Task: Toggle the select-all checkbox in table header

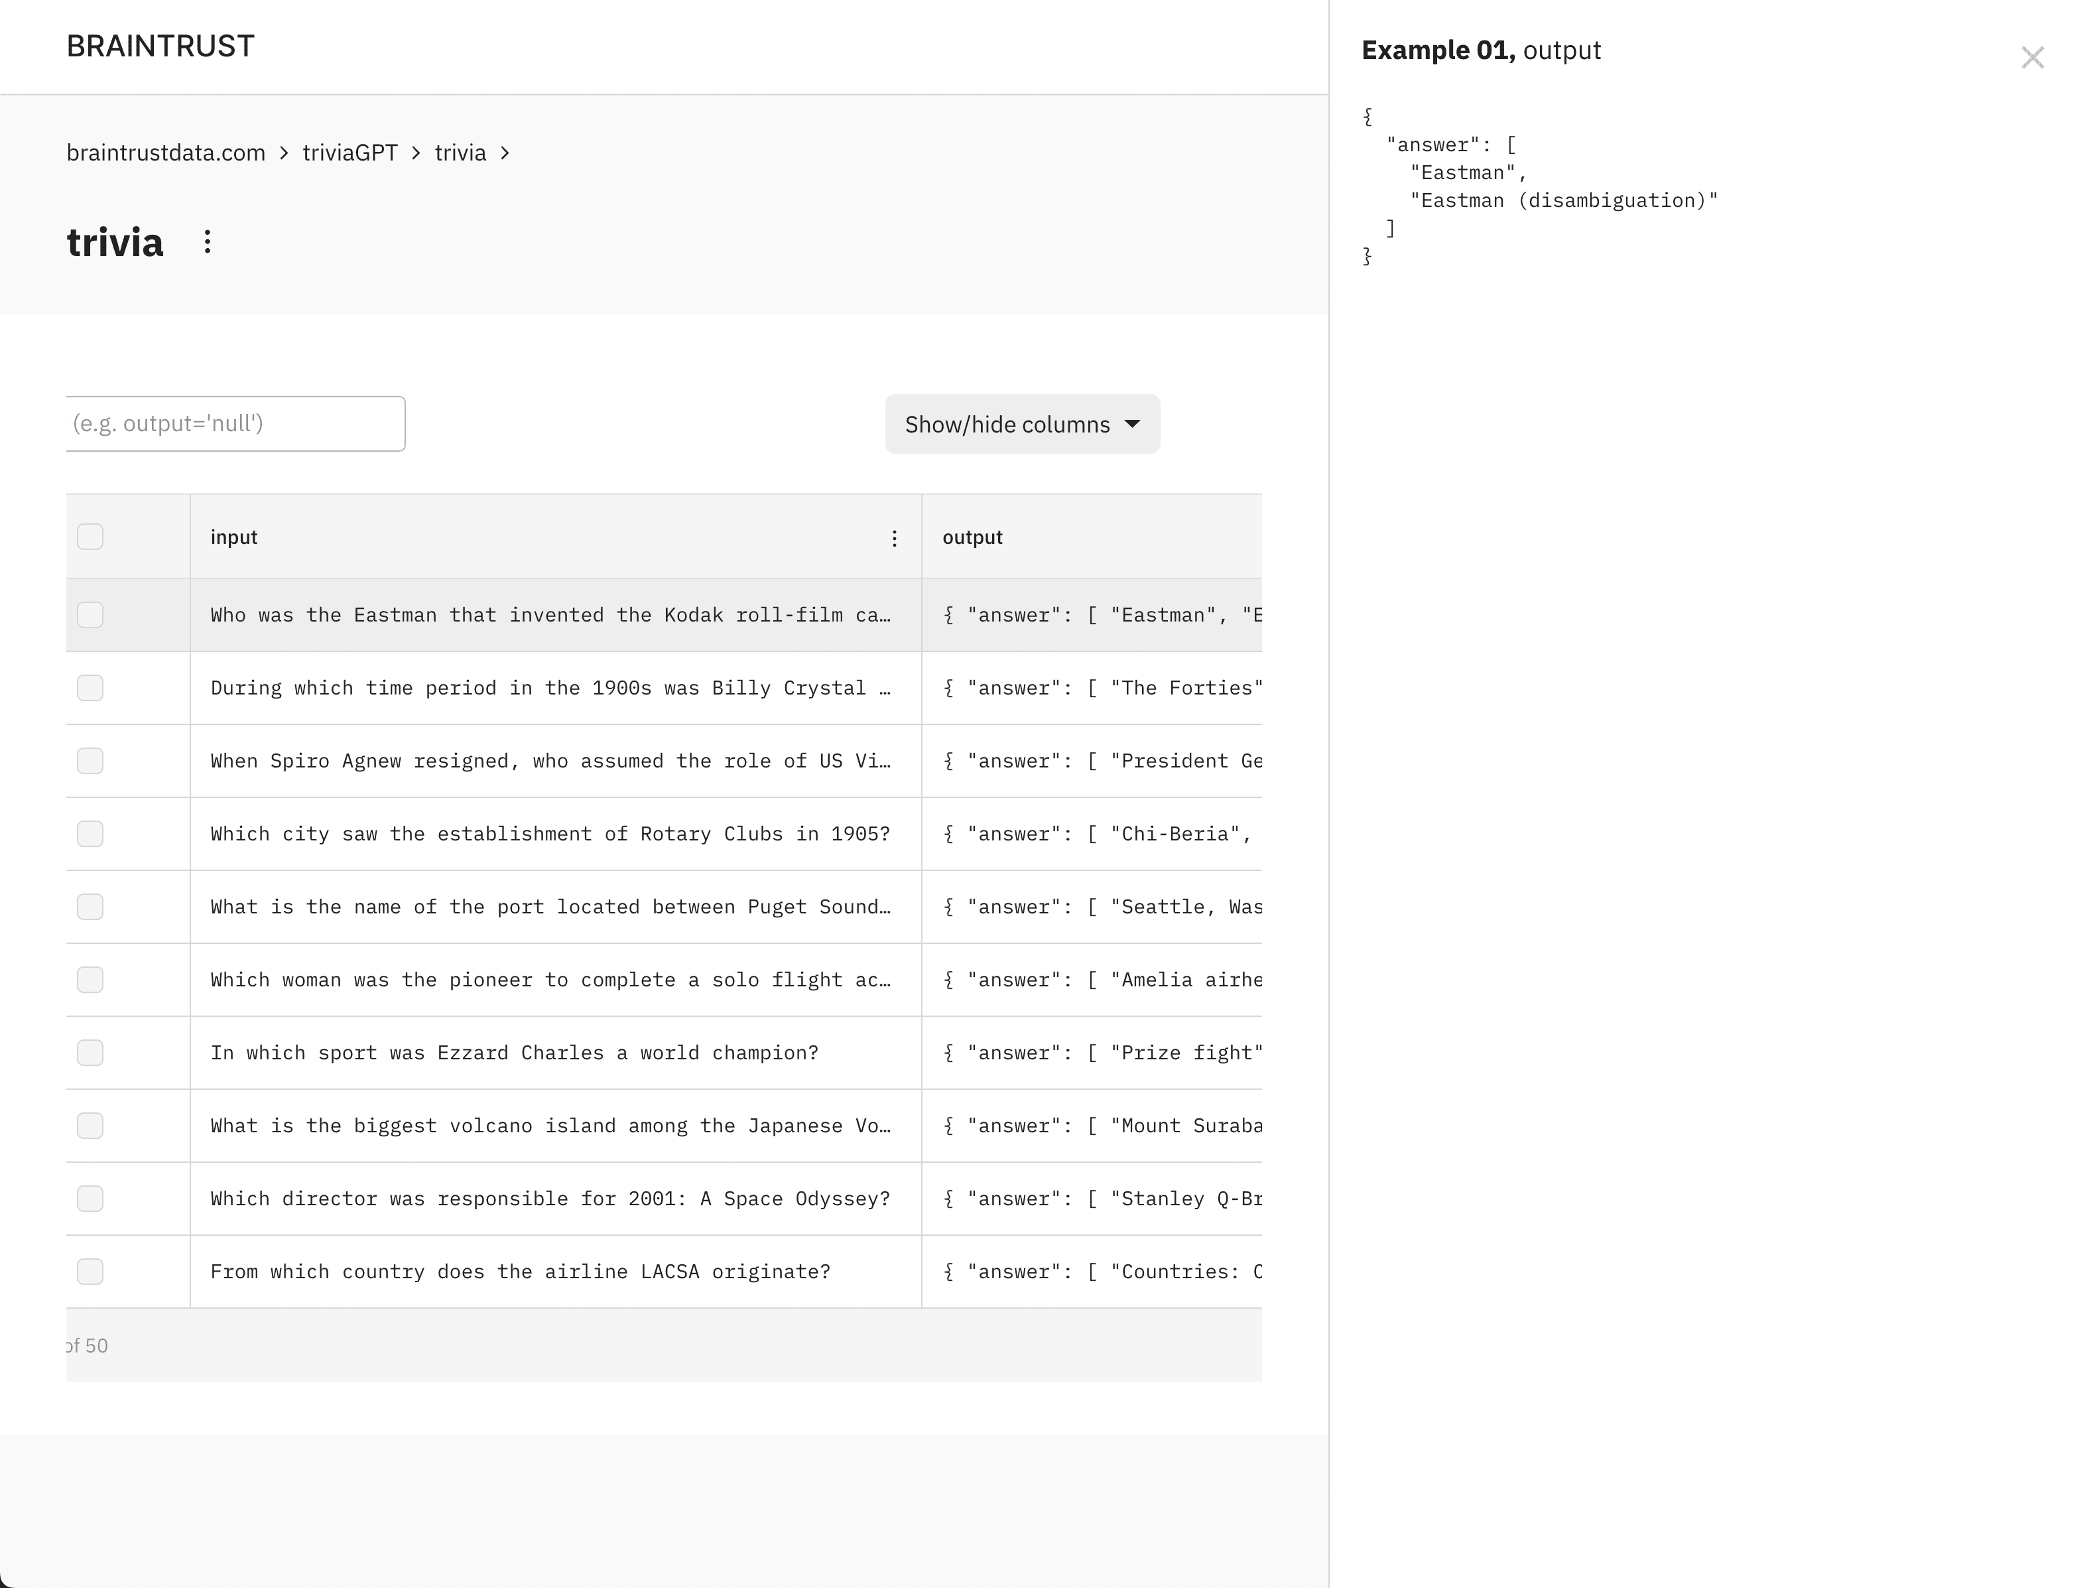Action: [x=89, y=537]
